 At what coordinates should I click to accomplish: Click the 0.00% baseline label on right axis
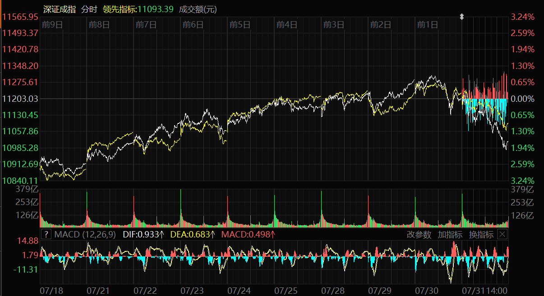522,99
